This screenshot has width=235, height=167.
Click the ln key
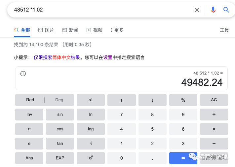[x=91, y=115]
